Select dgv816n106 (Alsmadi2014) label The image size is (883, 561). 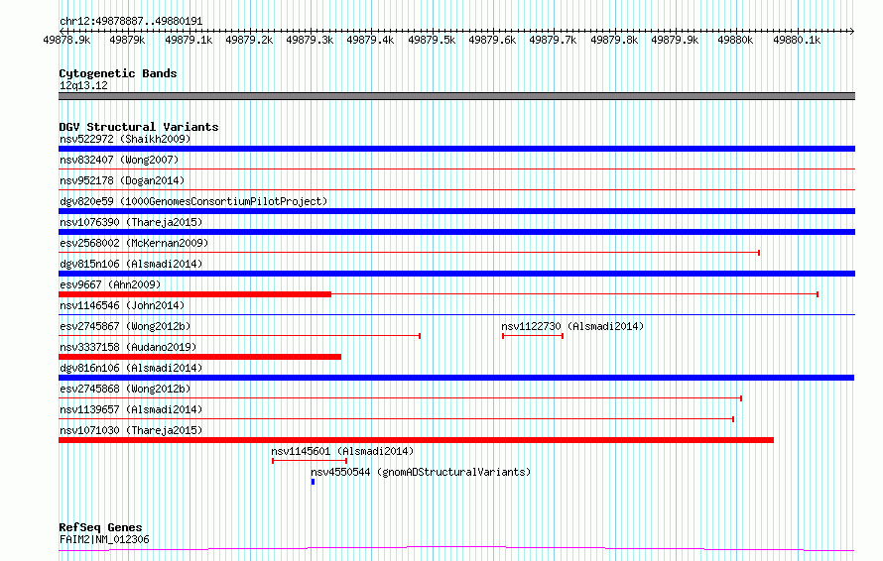click(131, 368)
